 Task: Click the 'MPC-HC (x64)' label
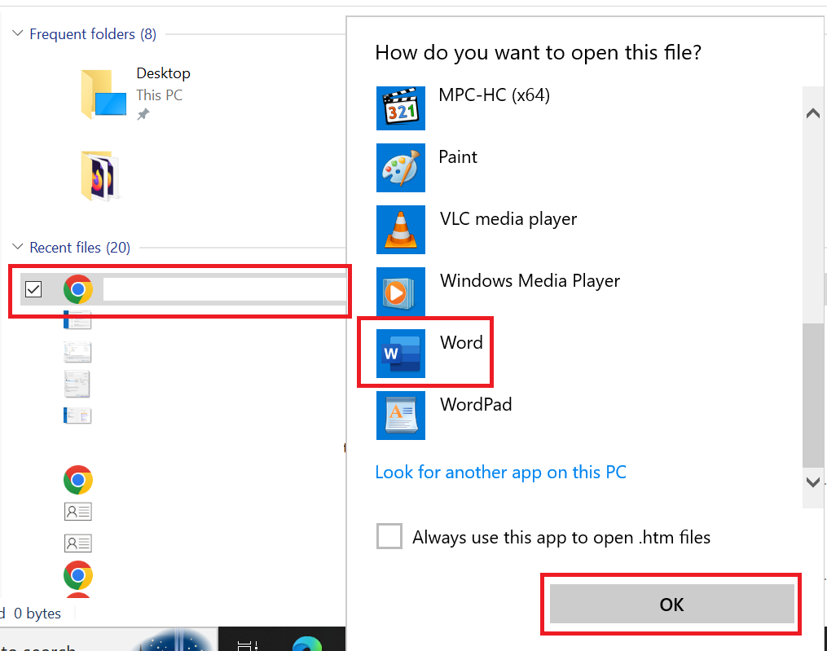coord(495,95)
